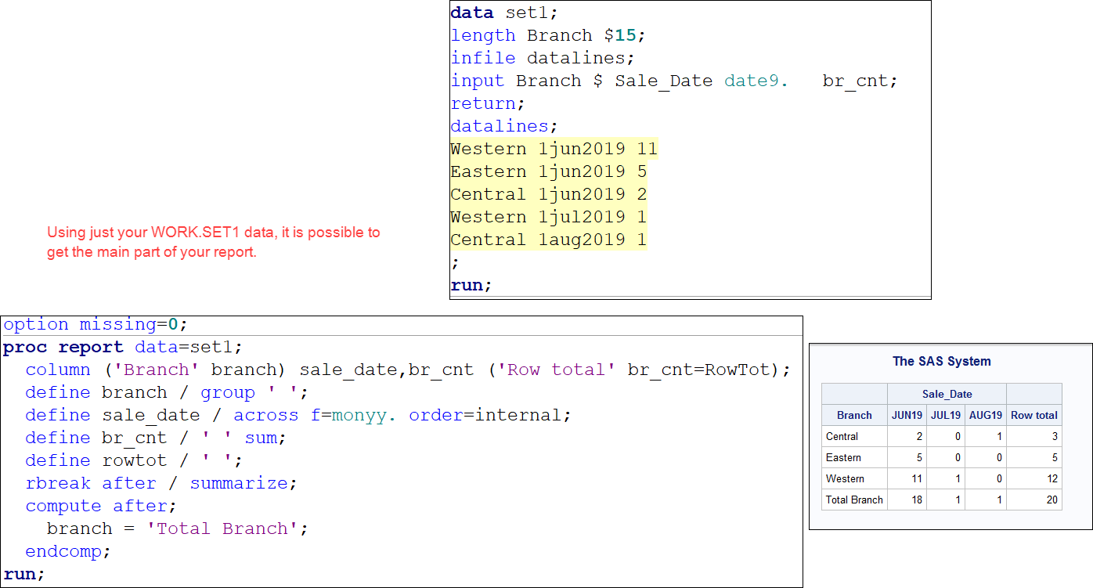The image size is (1093, 588).
Task: Click the "Row total" header cell
Action: 1034,415
